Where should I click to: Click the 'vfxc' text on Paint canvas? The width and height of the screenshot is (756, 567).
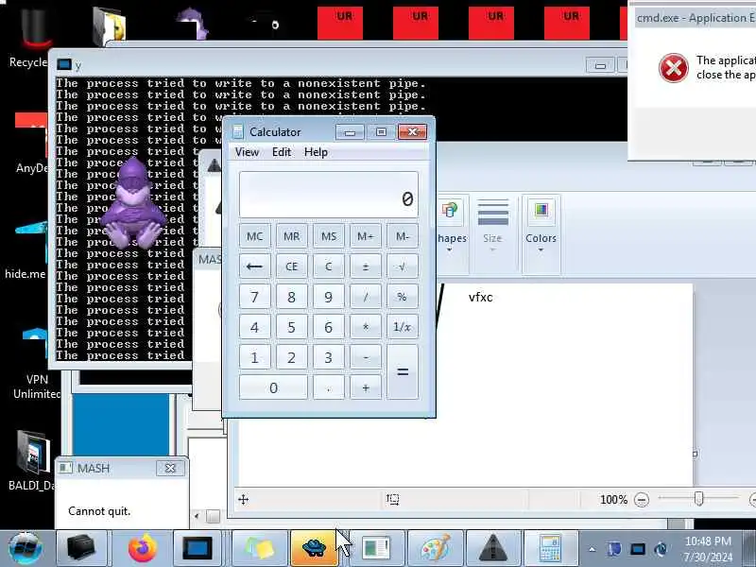point(481,297)
